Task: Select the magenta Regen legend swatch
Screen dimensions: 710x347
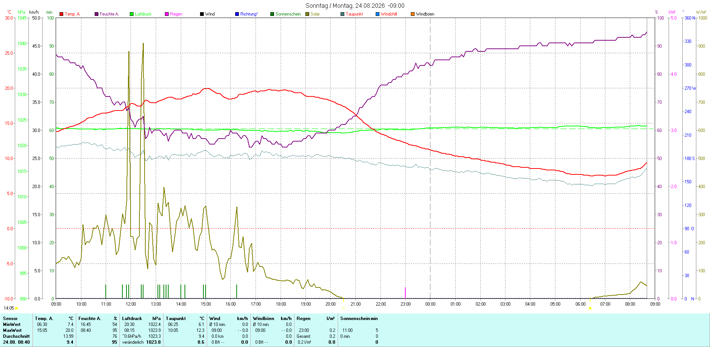Action: pos(167,14)
